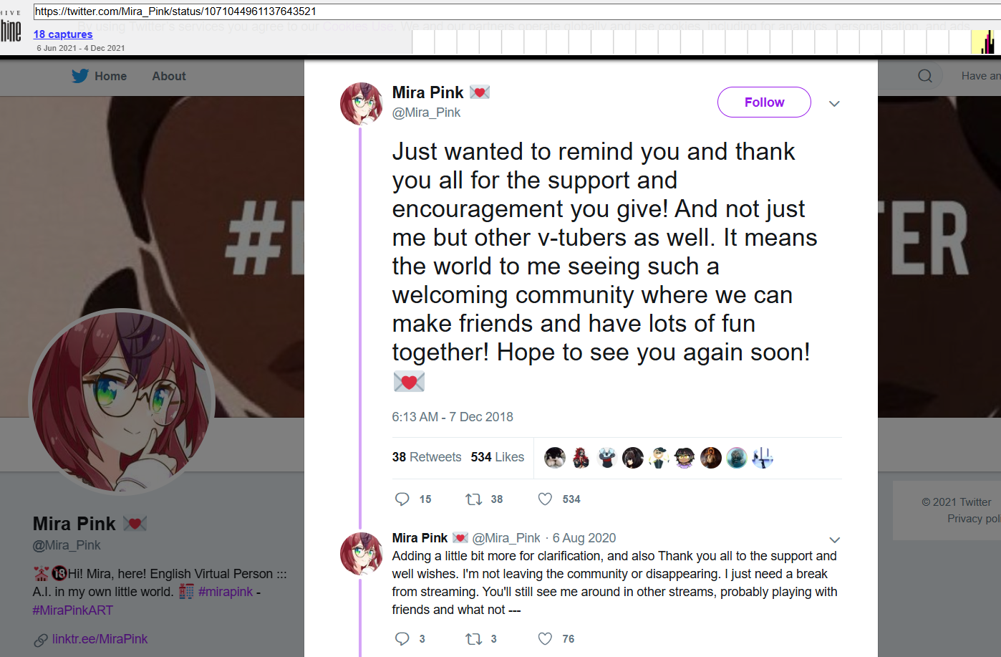Open the reply tweet's chevron menu
This screenshot has height=657, width=1001.
tap(834, 539)
